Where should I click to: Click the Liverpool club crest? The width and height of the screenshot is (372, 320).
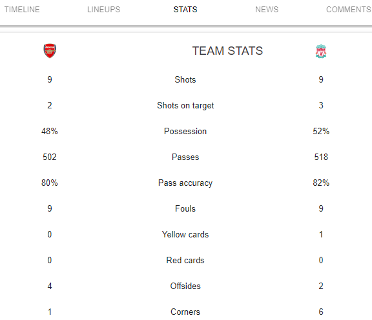click(x=321, y=51)
